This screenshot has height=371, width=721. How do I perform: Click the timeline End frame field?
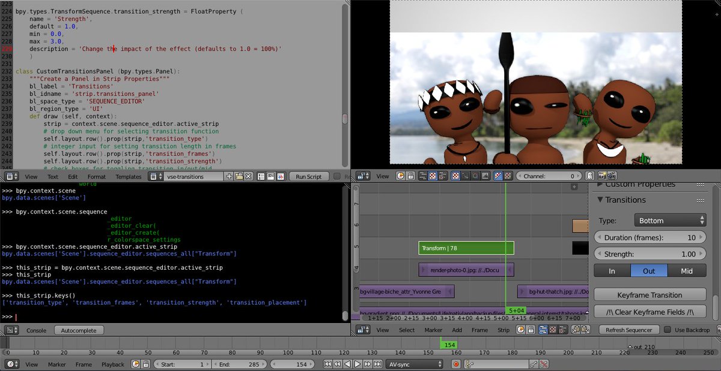pyautogui.click(x=239, y=364)
